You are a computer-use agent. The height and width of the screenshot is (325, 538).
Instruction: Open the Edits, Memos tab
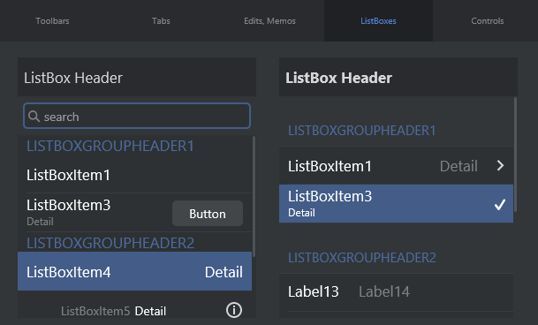click(x=269, y=21)
